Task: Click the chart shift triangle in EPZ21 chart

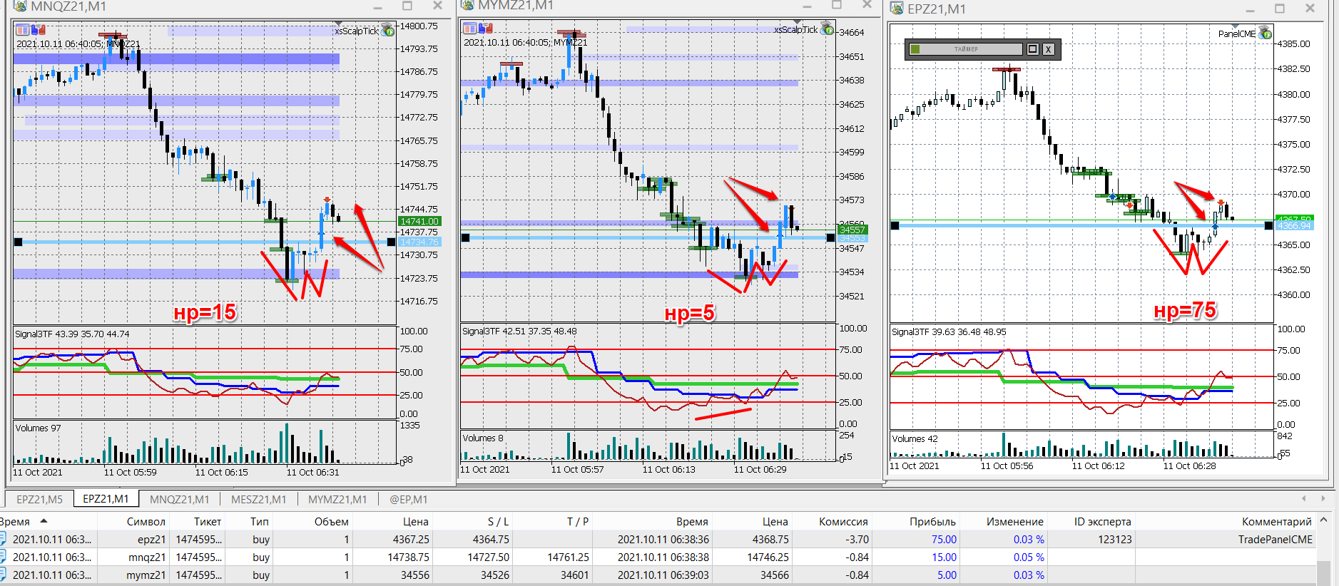Action: point(1235,26)
